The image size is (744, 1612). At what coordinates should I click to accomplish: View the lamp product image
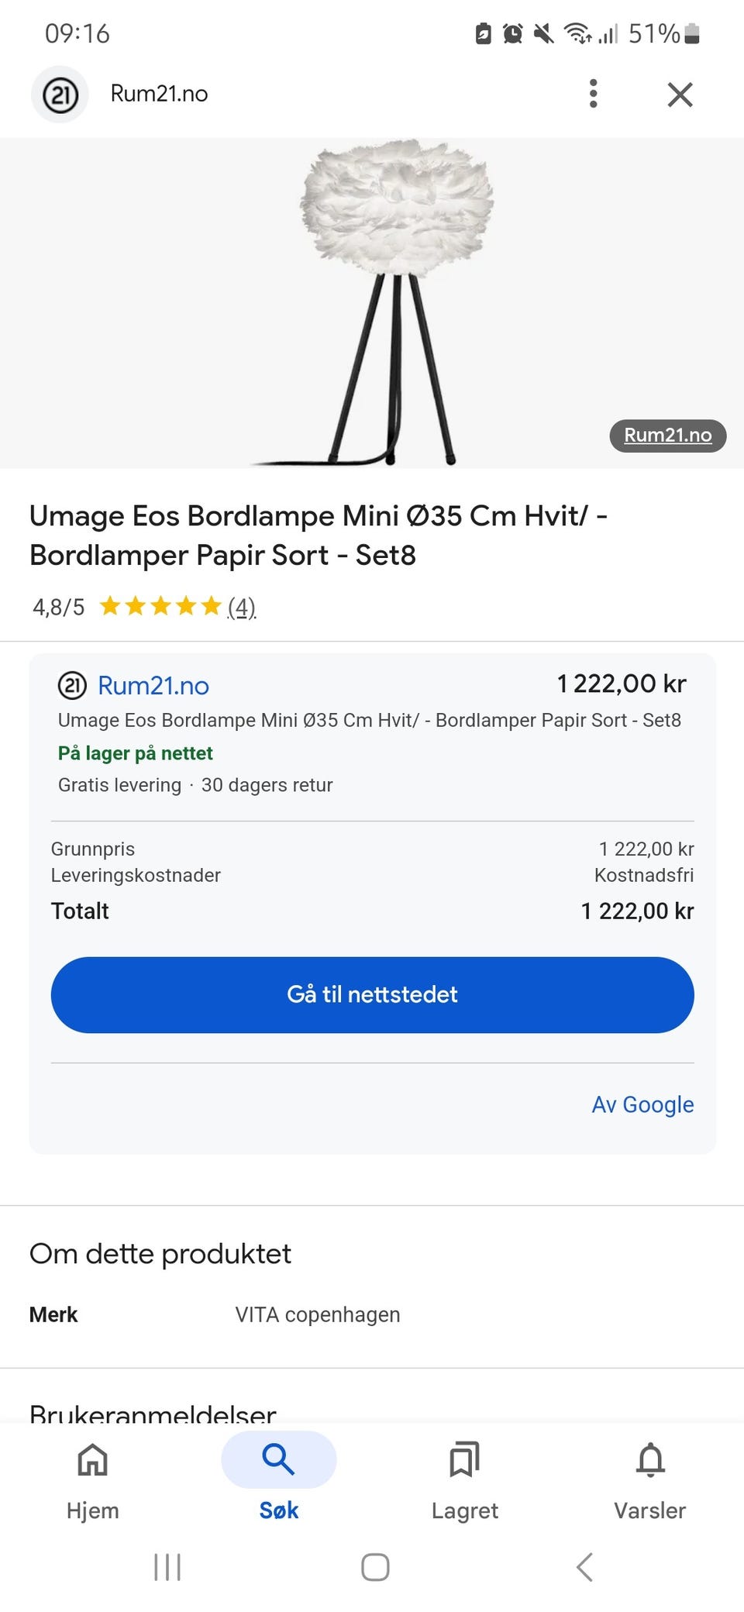point(372,303)
